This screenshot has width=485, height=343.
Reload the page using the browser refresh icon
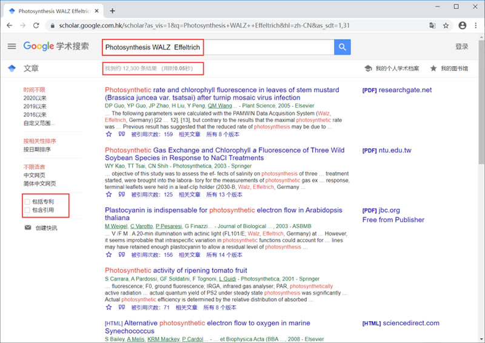point(36,25)
